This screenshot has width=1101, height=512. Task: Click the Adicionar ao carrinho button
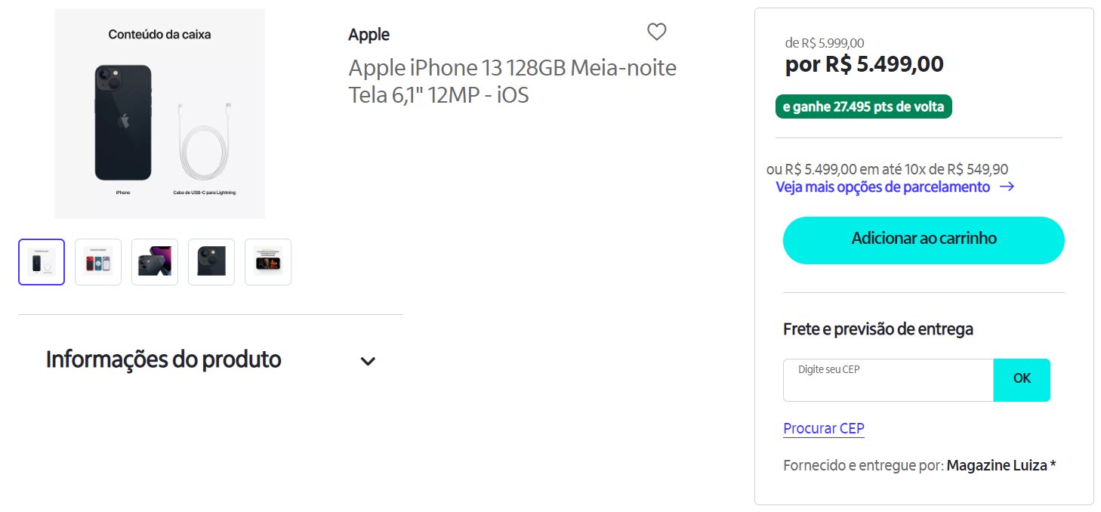924,240
